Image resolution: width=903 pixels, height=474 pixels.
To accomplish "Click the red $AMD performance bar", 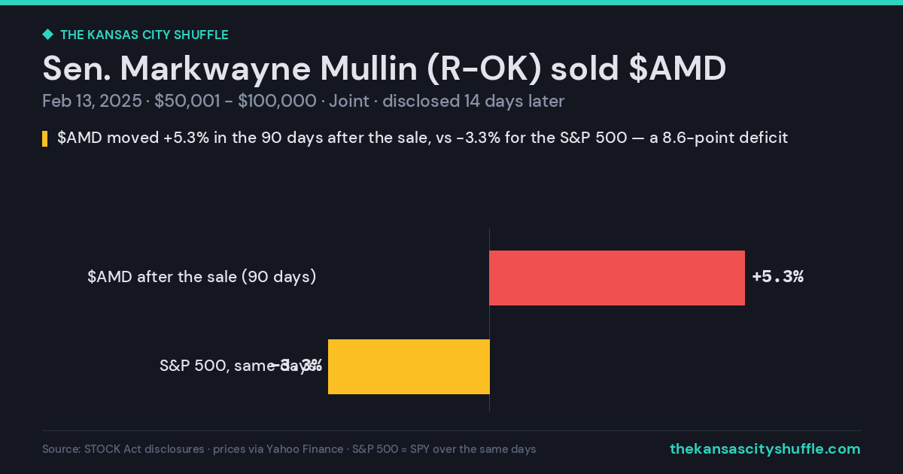I will tap(617, 278).
